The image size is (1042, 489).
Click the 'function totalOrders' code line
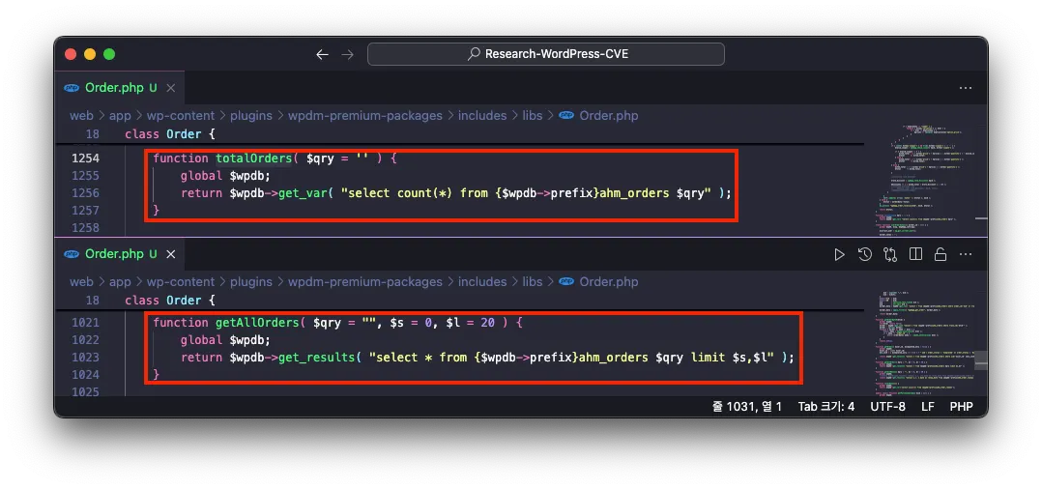click(275, 158)
